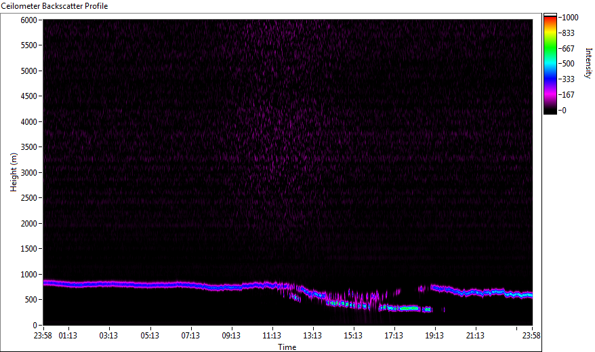Click the green high-intensity cloud patch near 17:43
The image size is (595, 352).
409,309
